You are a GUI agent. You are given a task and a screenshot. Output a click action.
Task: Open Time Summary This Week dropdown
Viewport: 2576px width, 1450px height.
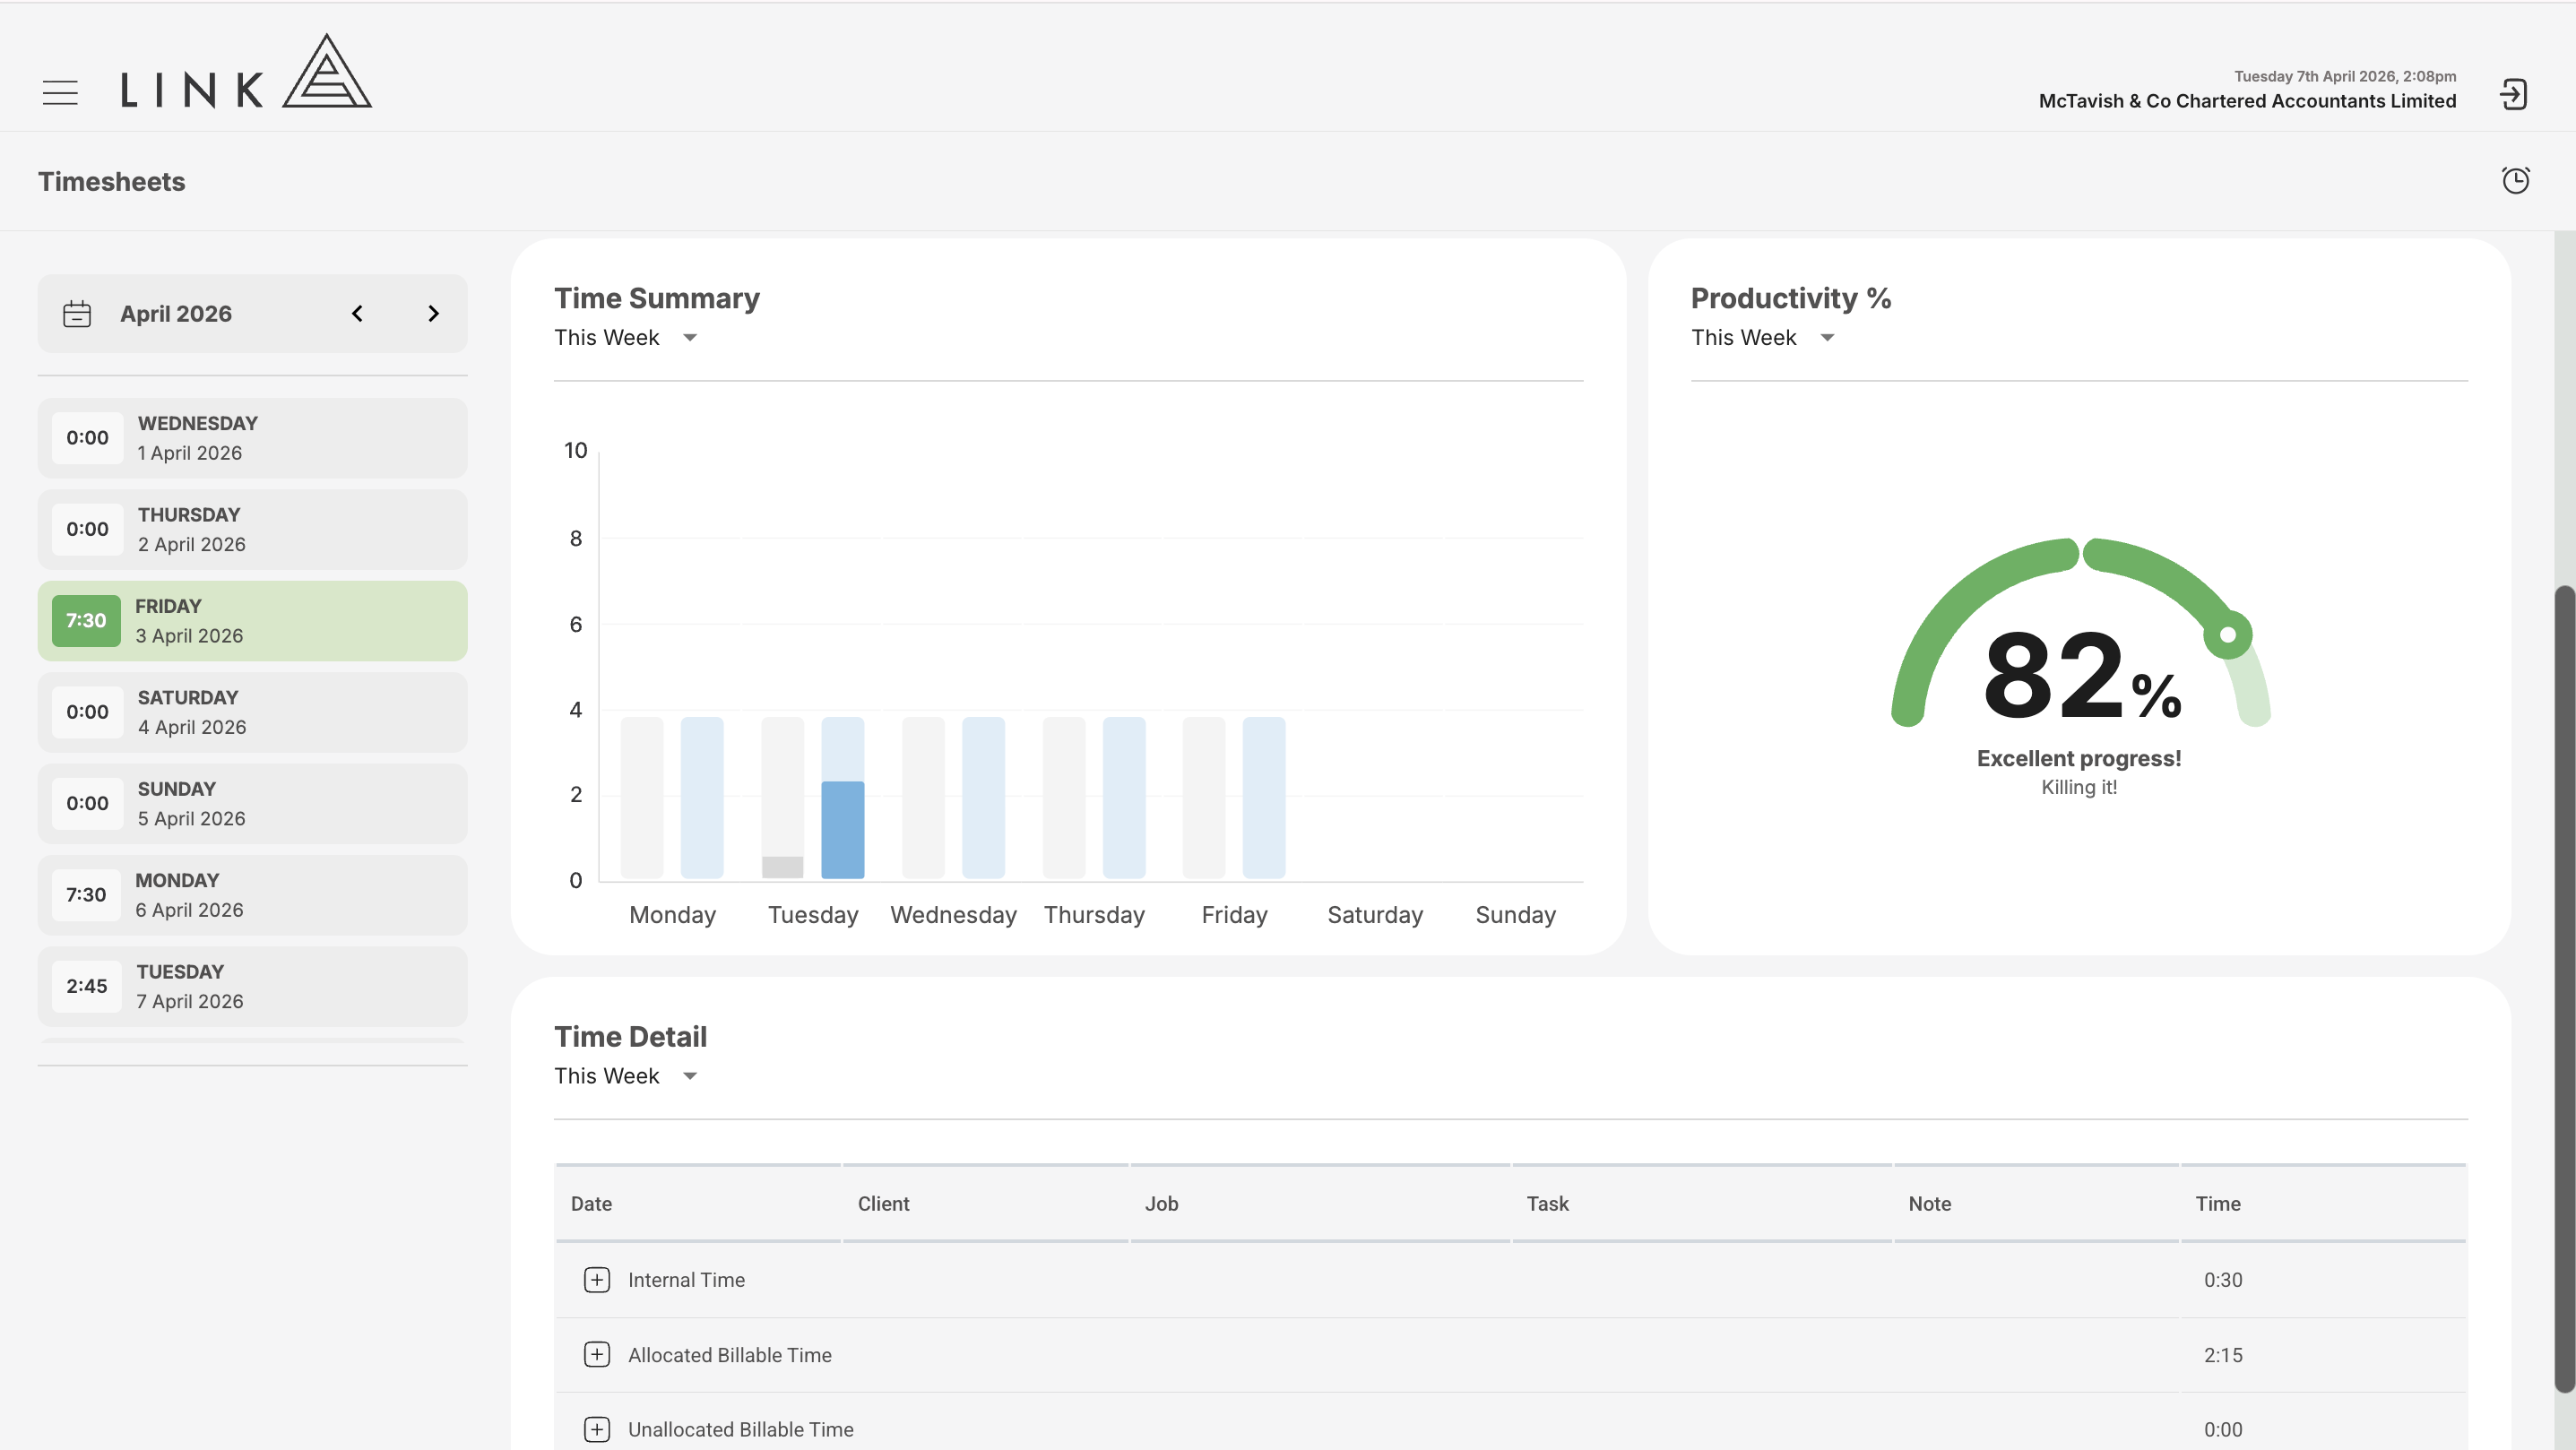pyautogui.click(x=626, y=338)
